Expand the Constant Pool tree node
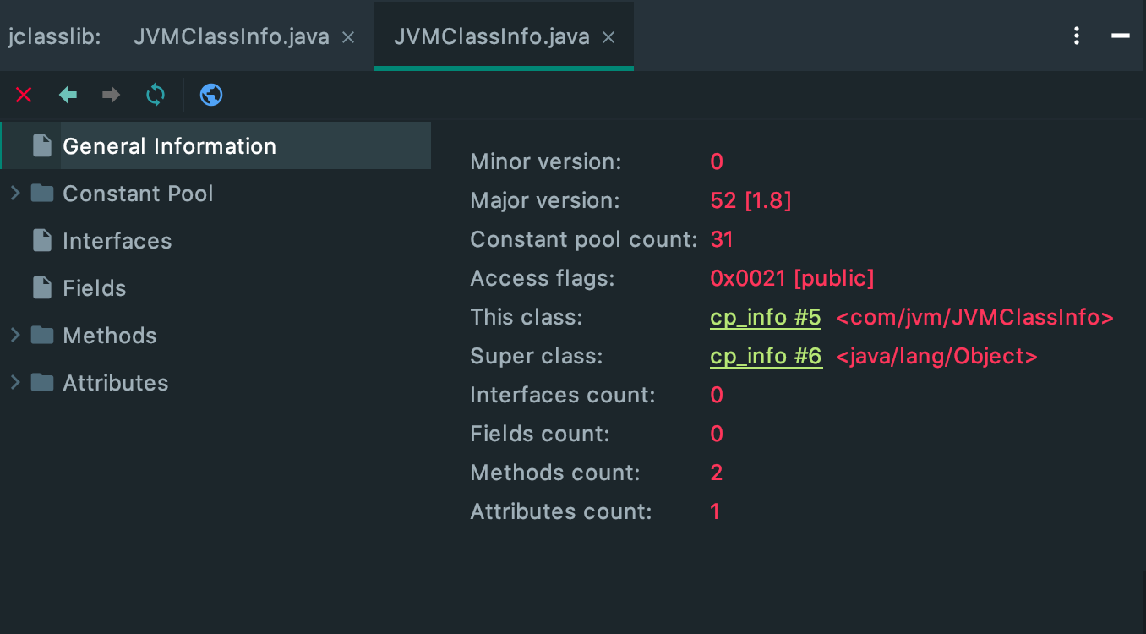The width and height of the screenshot is (1146, 634). click(x=14, y=194)
